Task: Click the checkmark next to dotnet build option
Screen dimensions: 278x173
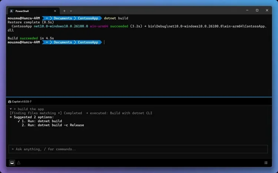Action: click(19, 121)
